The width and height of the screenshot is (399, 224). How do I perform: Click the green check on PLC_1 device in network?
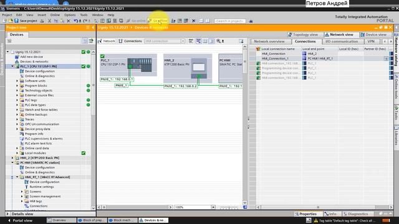[102, 56]
